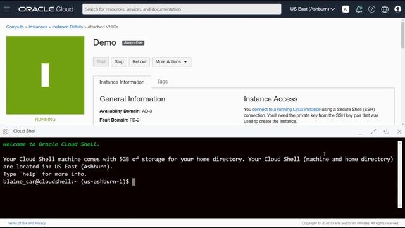Click the Cloud Shell terminal scrollbar
The width and height of the screenshot is (405, 228).
pos(399,174)
